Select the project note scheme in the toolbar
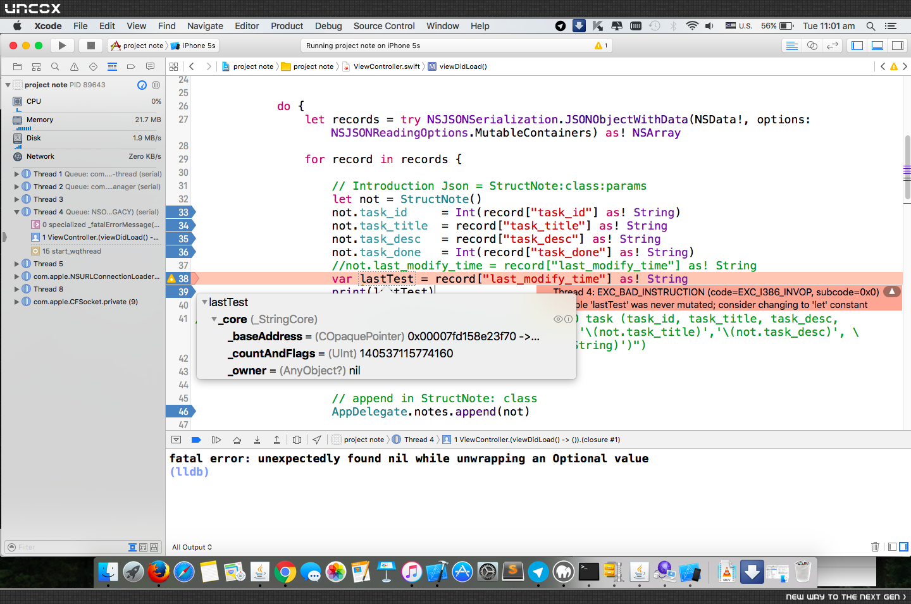This screenshot has width=911, height=604. coord(138,46)
